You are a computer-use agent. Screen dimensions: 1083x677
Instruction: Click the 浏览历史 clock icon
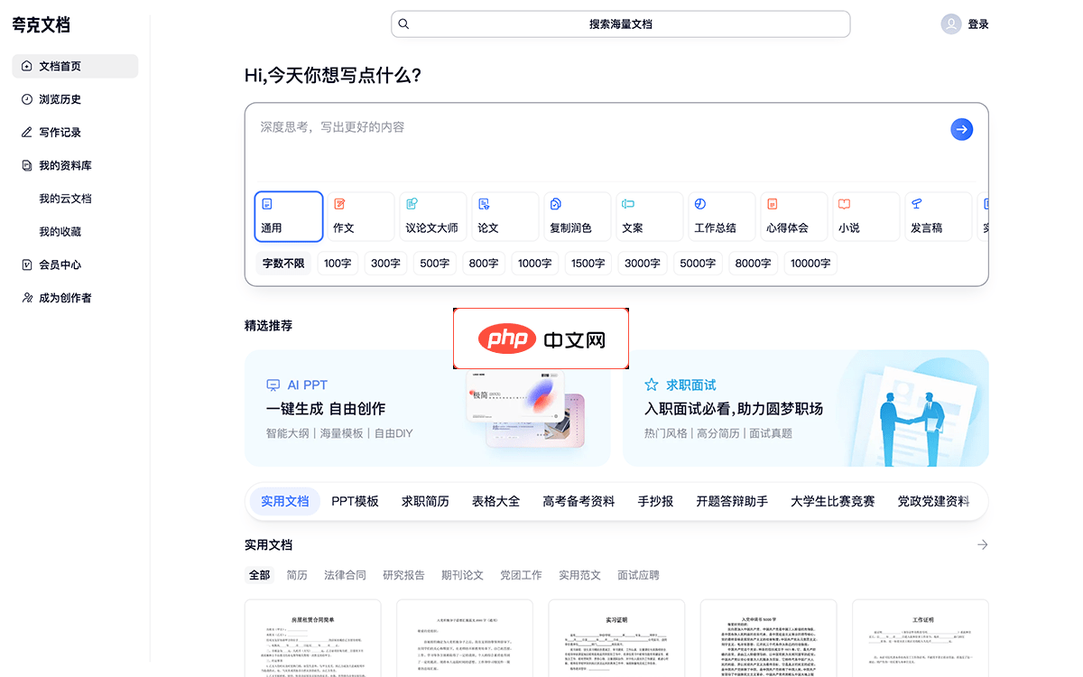pyautogui.click(x=27, y=99)
